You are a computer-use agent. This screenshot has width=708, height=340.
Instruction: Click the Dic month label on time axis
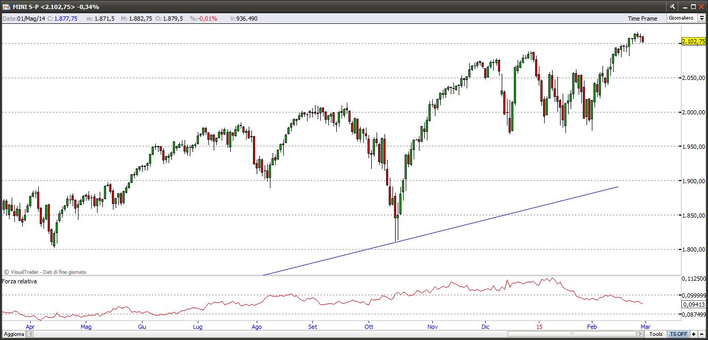485,327
